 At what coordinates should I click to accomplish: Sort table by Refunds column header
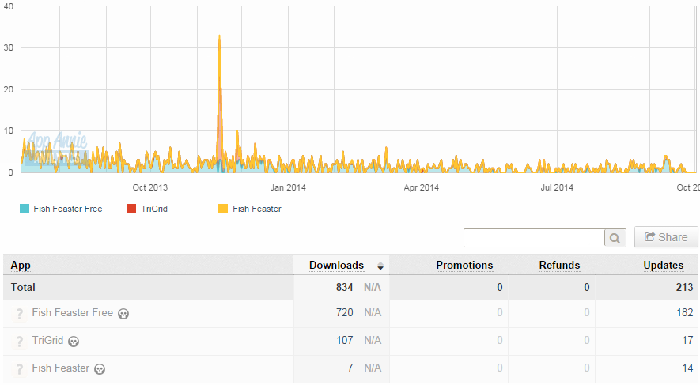pyautogui.click(x=559, y=266)
